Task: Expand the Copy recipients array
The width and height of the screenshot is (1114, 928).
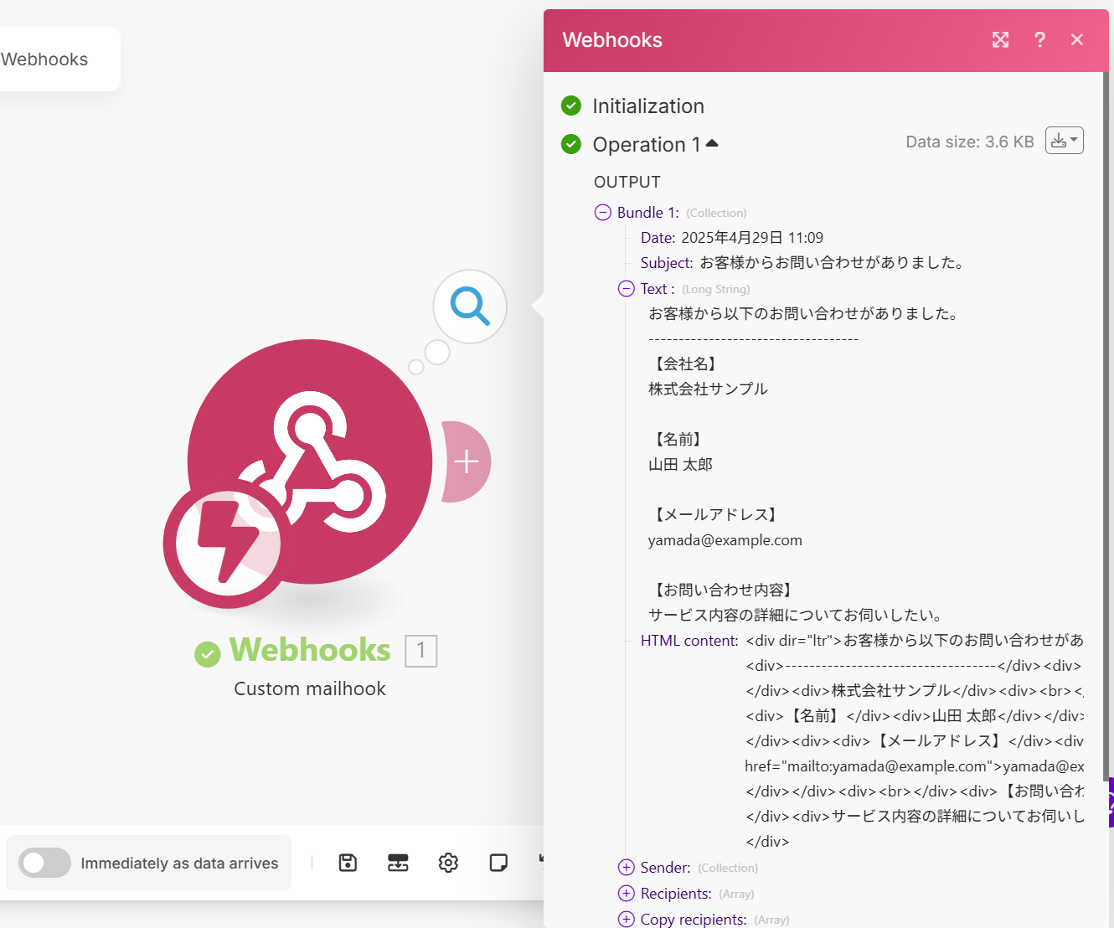Action: tap(627, 919)
